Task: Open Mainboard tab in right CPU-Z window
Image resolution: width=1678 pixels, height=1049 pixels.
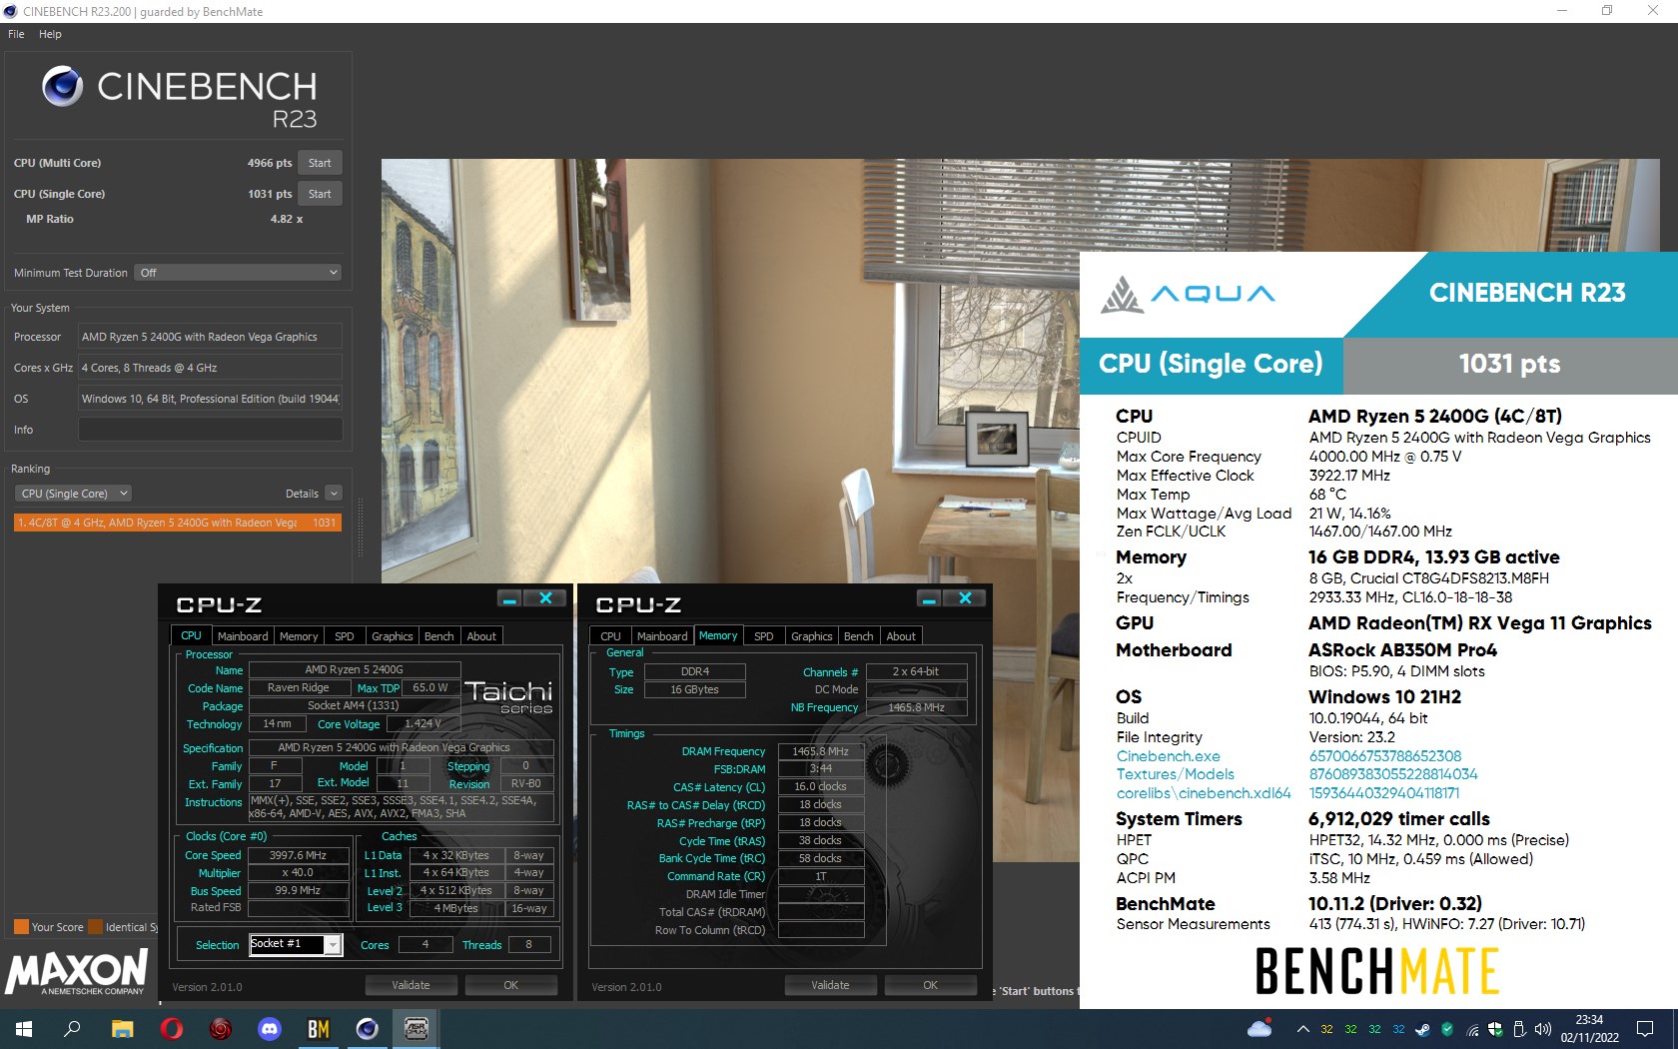Action: tap(662, 636)
